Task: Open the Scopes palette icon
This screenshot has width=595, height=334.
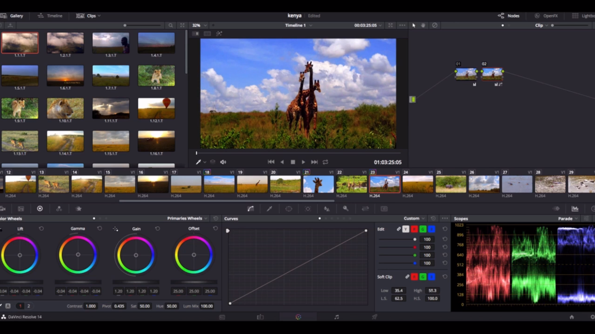Action: (575, 209)
